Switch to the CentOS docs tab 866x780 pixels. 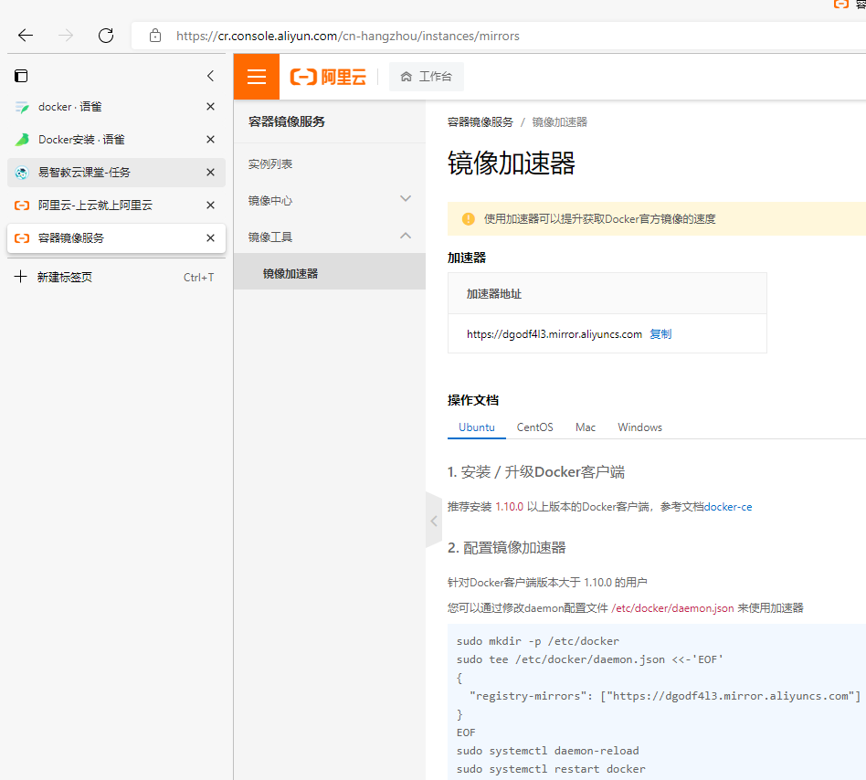coord(534,427)
